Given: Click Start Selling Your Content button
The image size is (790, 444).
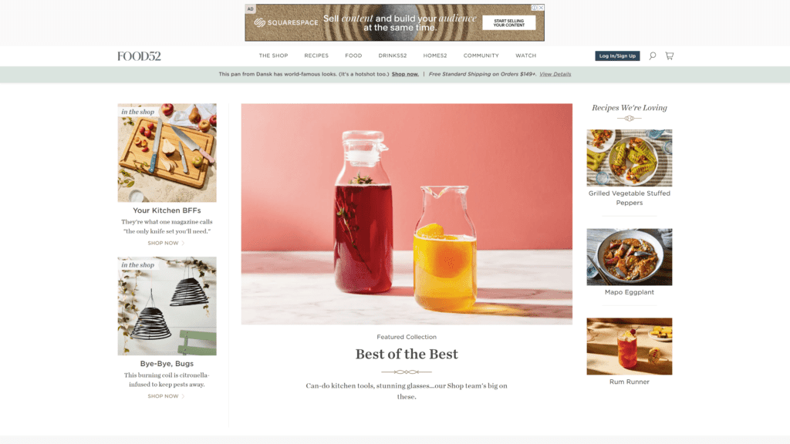Looking at the screenshot, I should click(509, 22).
